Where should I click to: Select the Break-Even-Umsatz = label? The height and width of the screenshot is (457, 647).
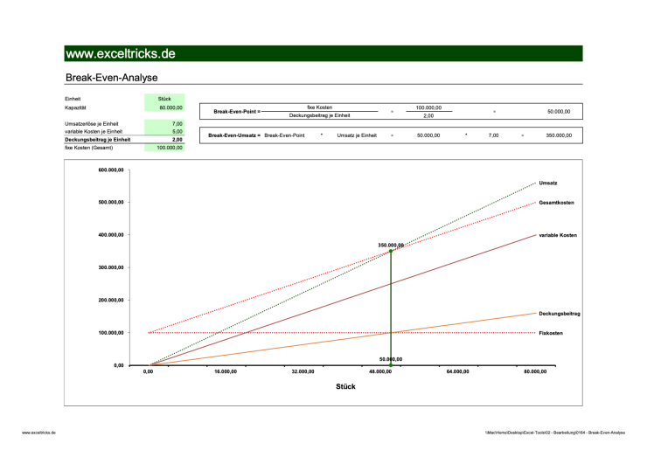[x=234, y=135]
